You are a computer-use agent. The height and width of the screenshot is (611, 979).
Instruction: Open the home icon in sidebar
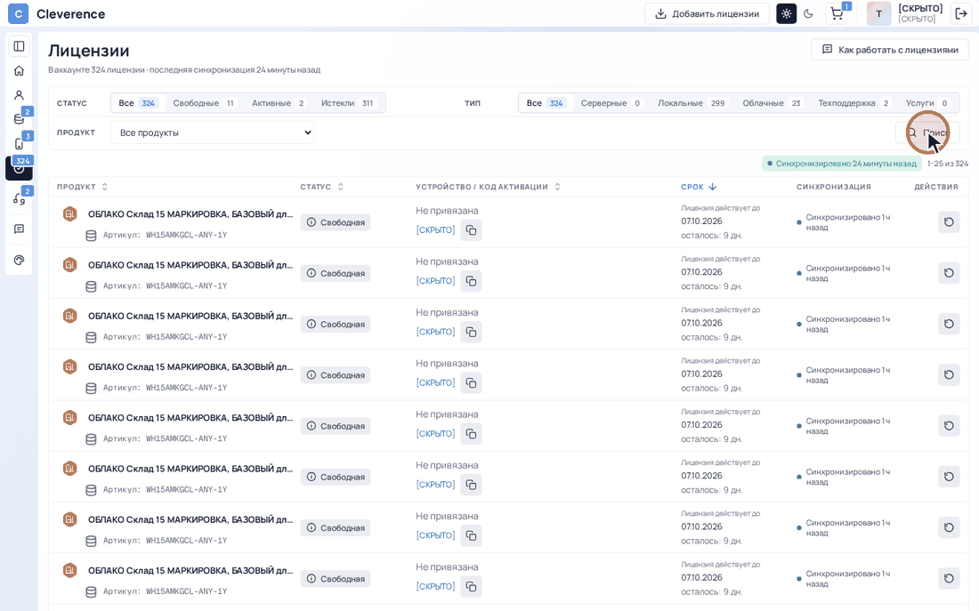coord(19,70)
